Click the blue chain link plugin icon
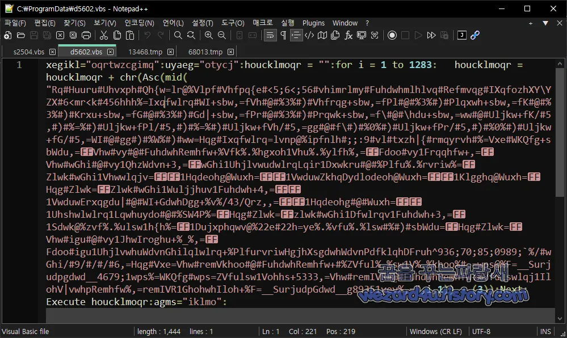This screenshot has width=567, height=338. click(475, 35)
